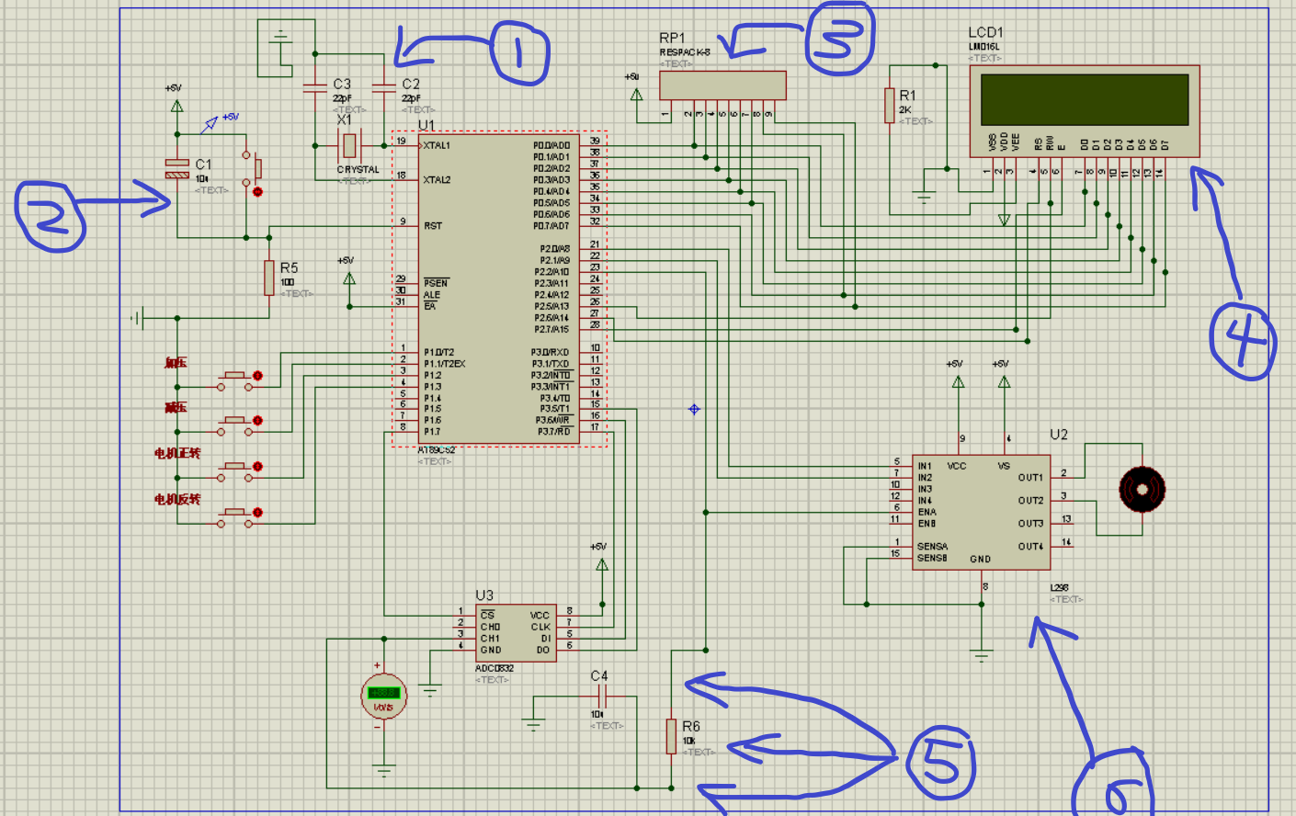The width and height of the screenshot is (1296, 816).
Task: Click the U3 reference label
Action: [x=484, y=595]
